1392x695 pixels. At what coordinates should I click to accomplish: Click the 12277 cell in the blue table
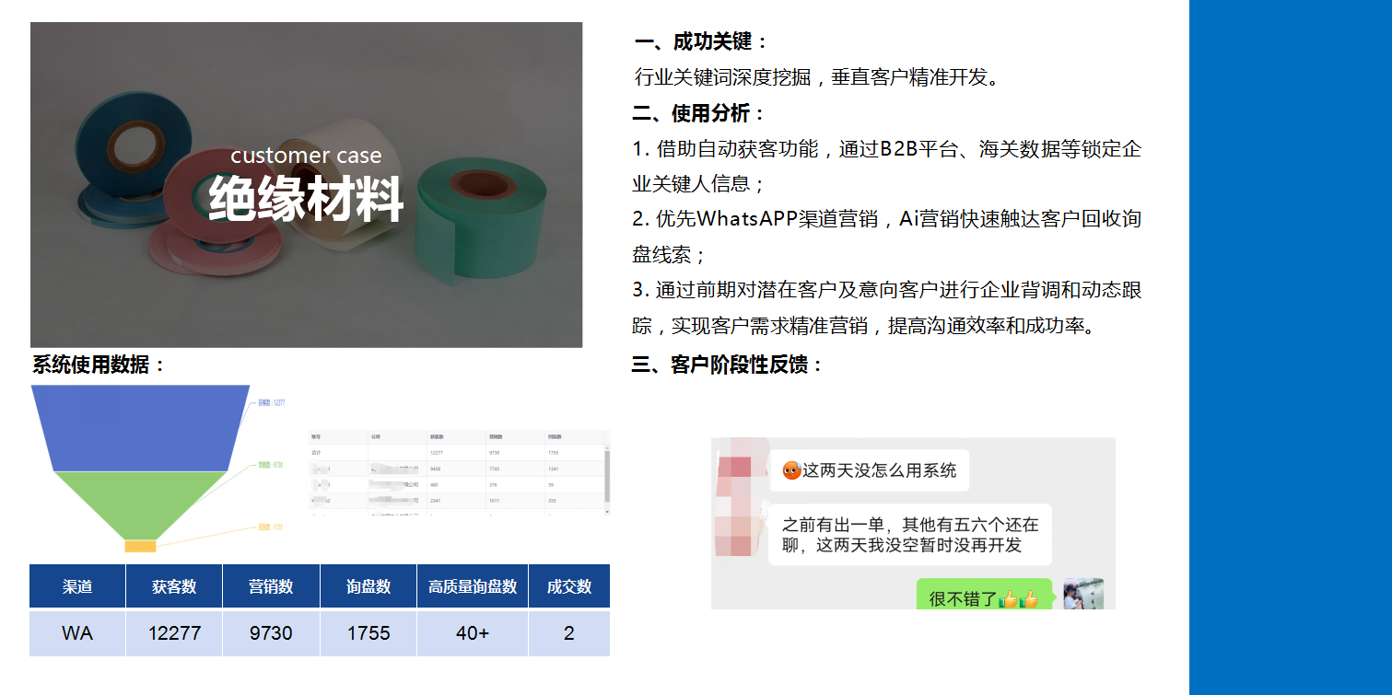tap(174, 633)
